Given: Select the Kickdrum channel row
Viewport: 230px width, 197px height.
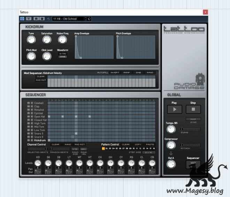Looking at the screenshot, I should 40,140.
